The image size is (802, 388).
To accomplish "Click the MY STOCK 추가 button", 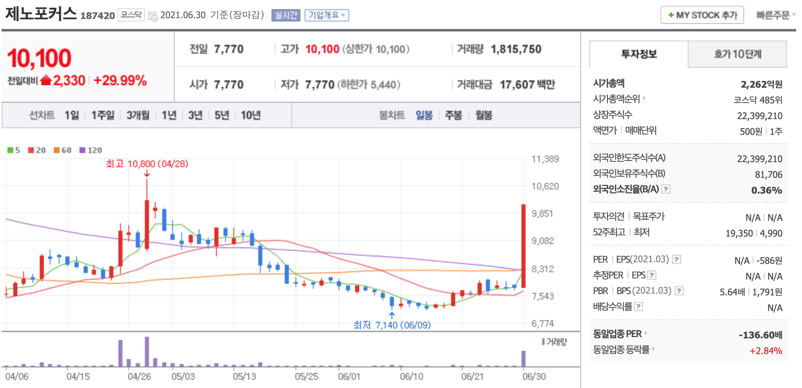I will coord(702,15).
